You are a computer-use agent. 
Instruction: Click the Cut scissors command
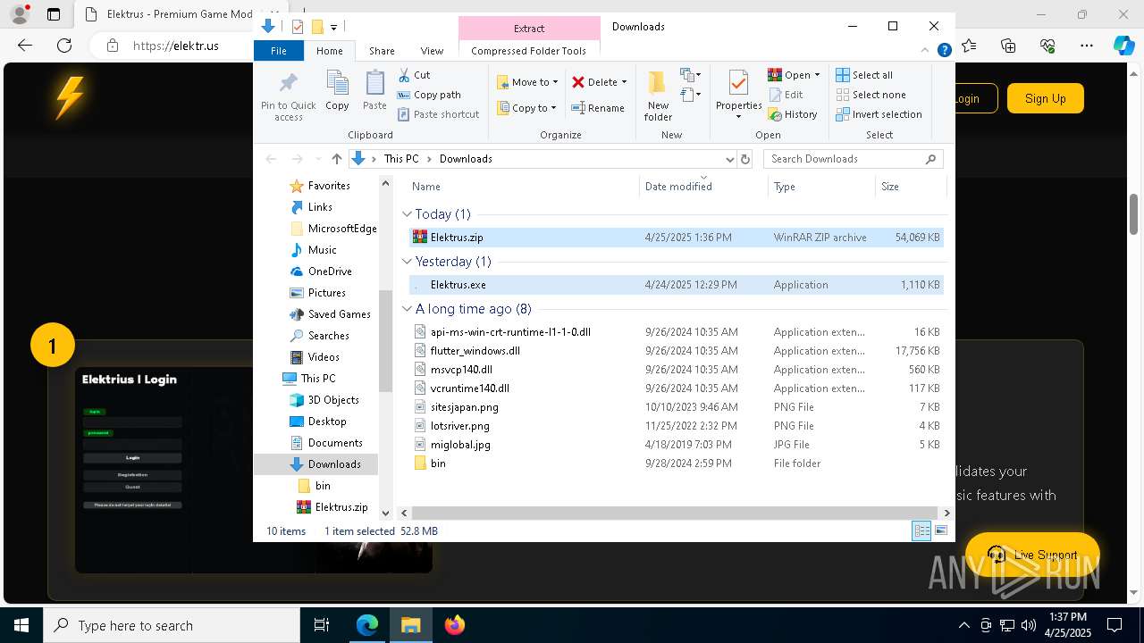click(x=414, y=75)
